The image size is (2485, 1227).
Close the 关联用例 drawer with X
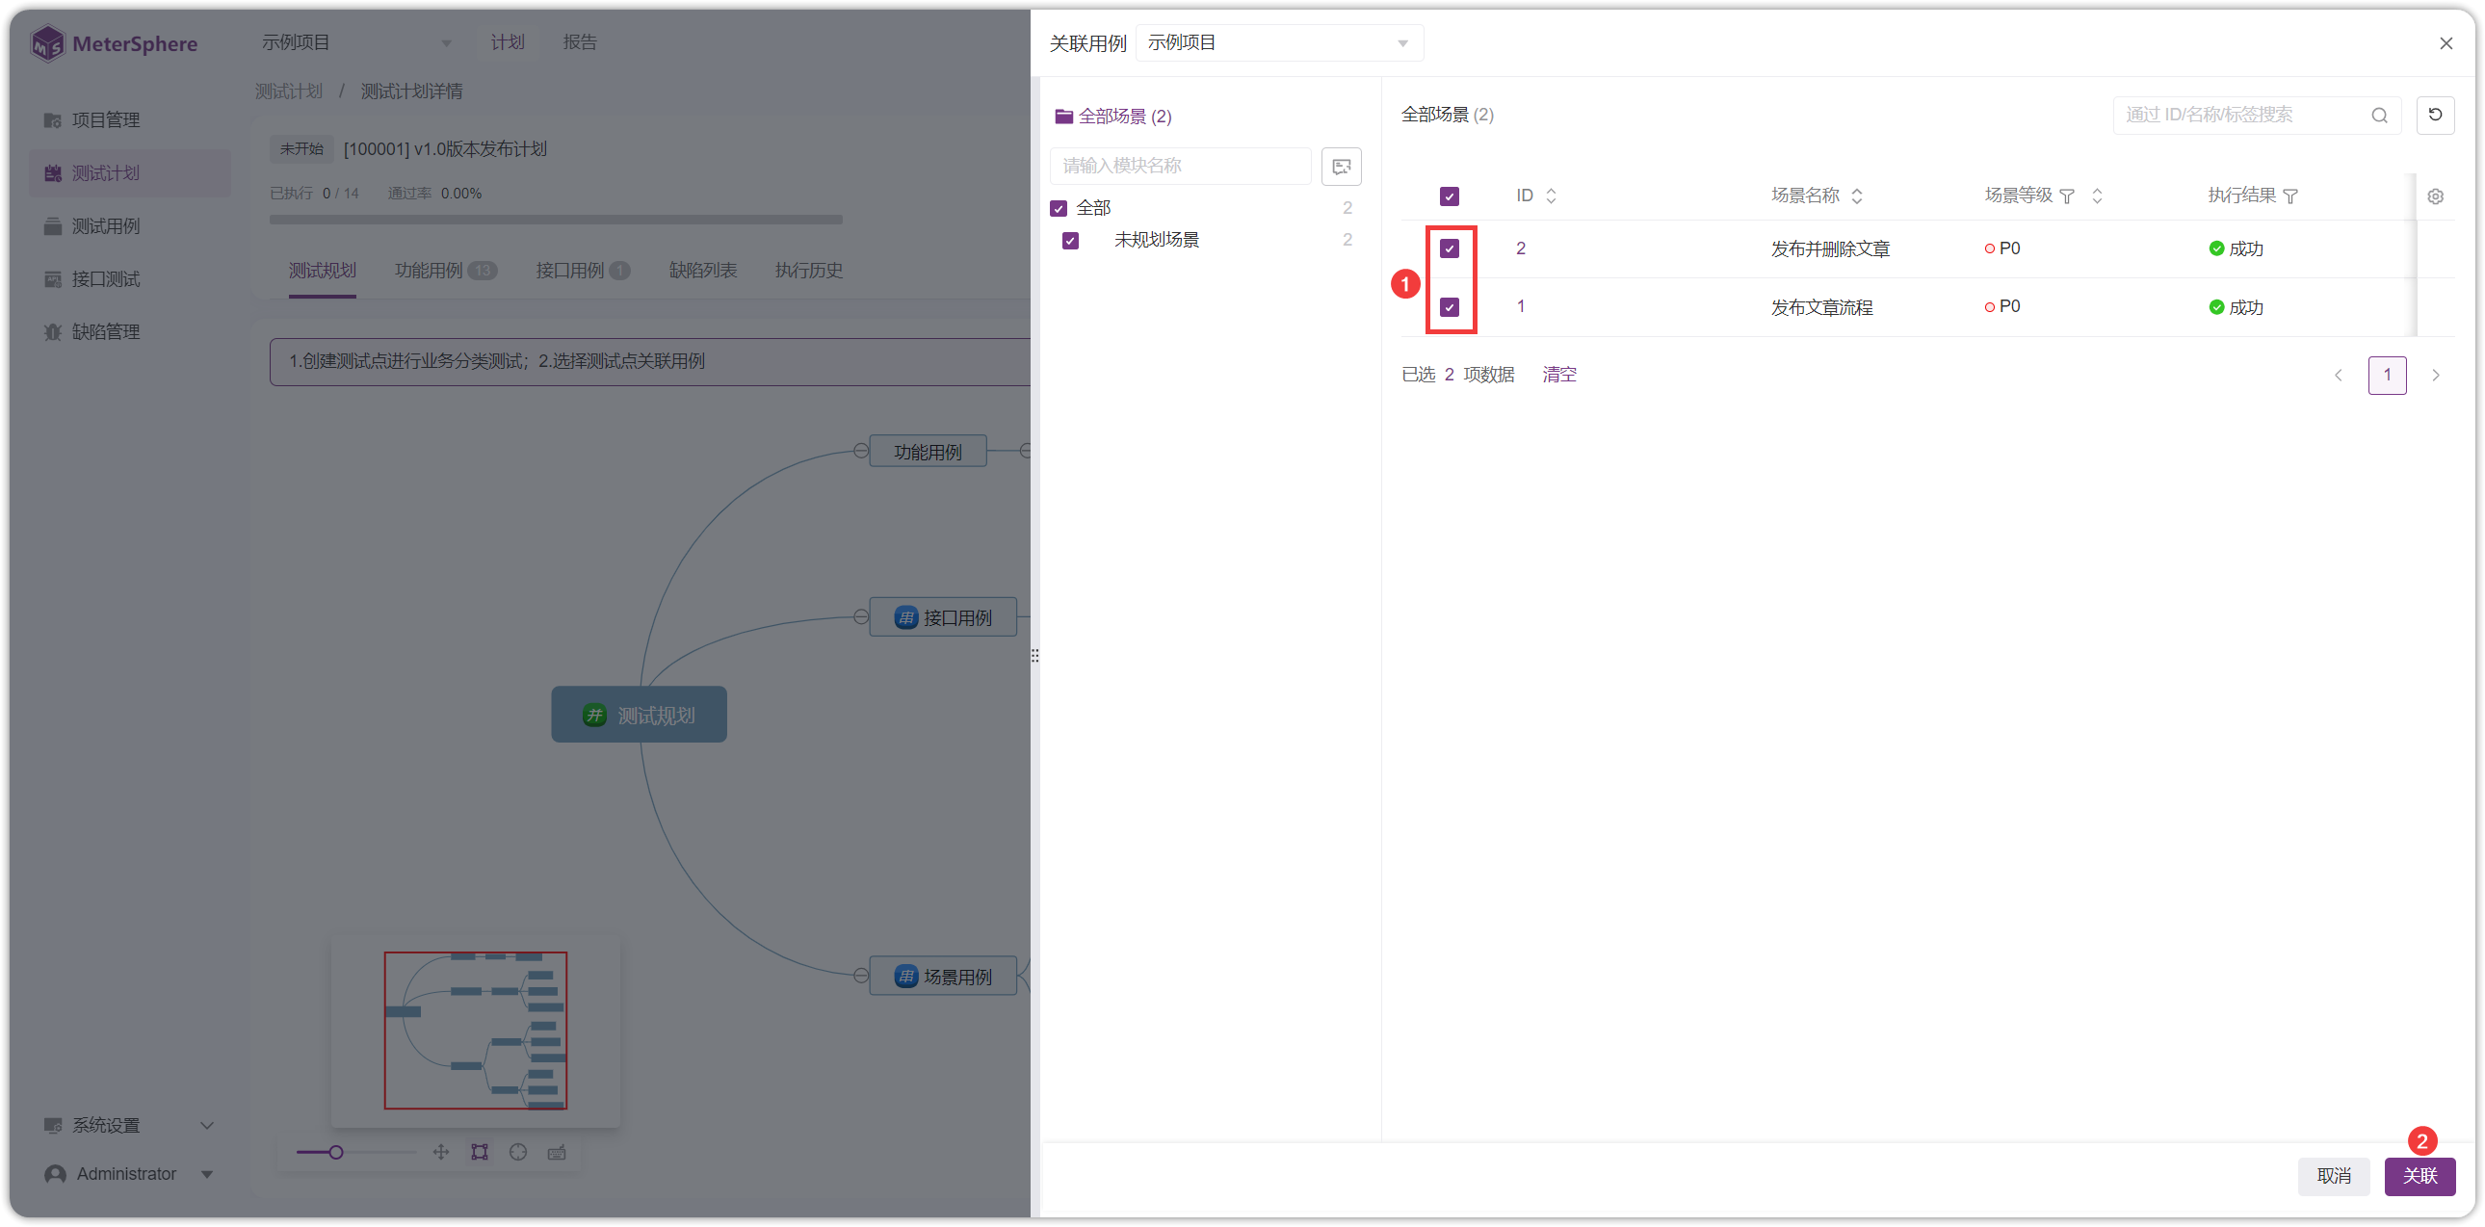point(2446,43)
